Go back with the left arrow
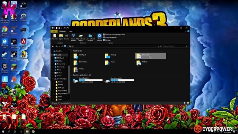Screen dimensions: 238x134 53,46
